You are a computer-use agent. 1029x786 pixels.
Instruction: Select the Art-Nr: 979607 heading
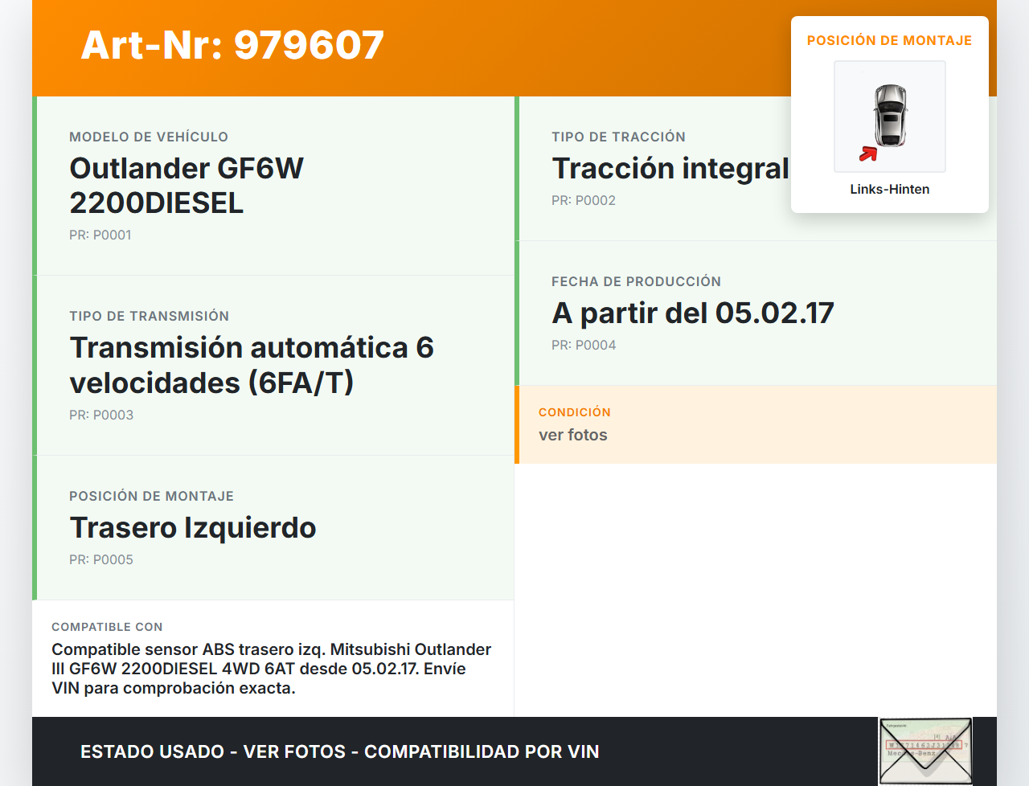pos(232,45)
